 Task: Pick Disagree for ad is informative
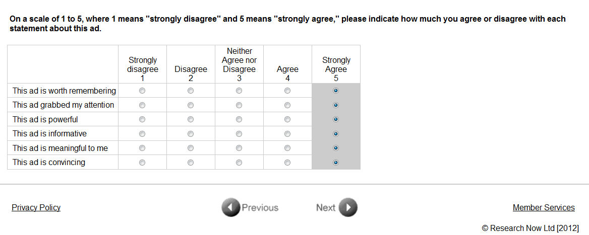point(191,134)
